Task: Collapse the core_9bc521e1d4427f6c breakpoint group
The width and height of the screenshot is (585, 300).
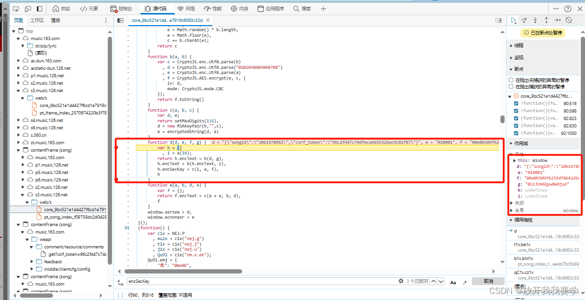Action: tap(511, 96)
